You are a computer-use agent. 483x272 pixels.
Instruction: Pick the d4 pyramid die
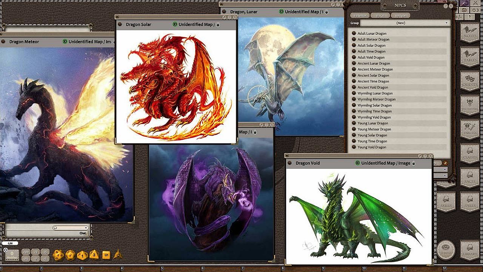tap(118, 254)
